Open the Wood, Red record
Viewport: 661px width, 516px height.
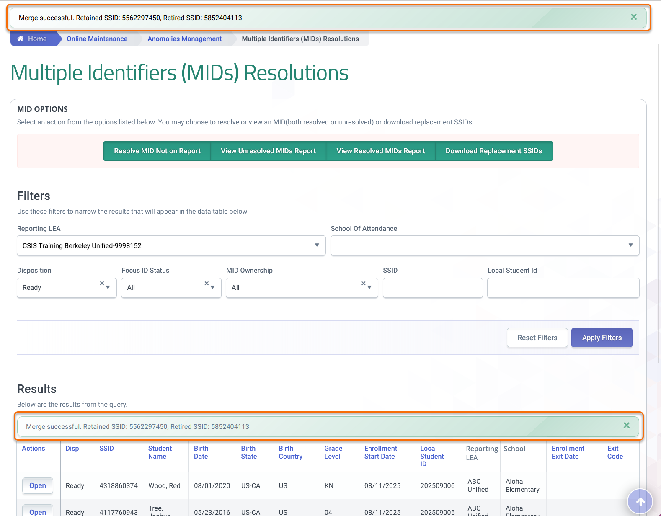click(x=38, y=485)
